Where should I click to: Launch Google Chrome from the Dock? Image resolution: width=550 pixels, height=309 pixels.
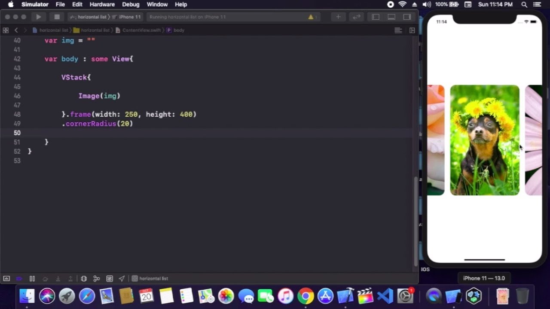pos(306,296)
